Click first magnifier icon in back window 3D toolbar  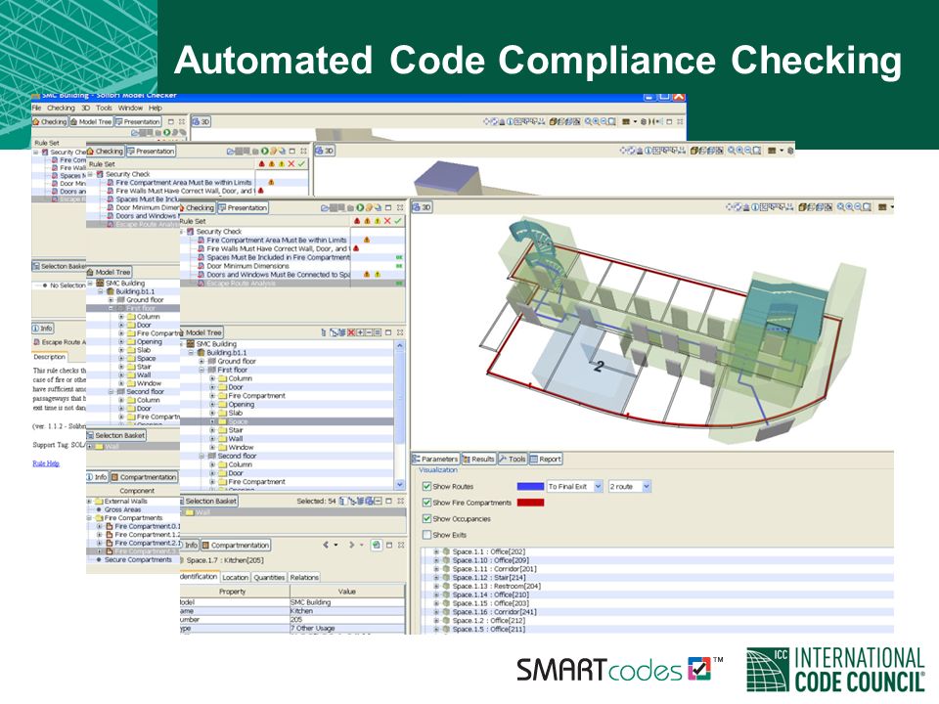point(589,121)
